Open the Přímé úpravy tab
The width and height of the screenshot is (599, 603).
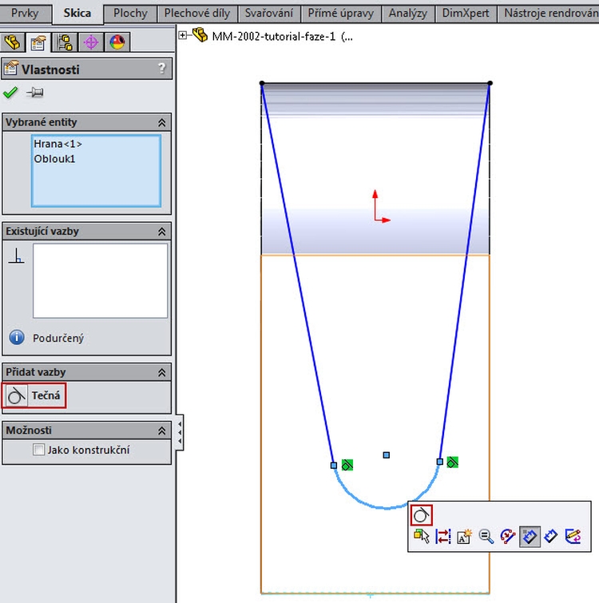(x=341, y=14)
